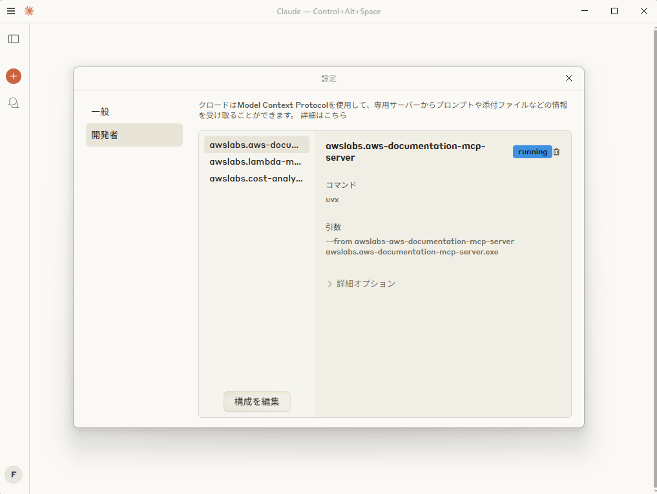Expand 詳細オプション section
Screen dimensions: 657x494
(x=360, y=283)
